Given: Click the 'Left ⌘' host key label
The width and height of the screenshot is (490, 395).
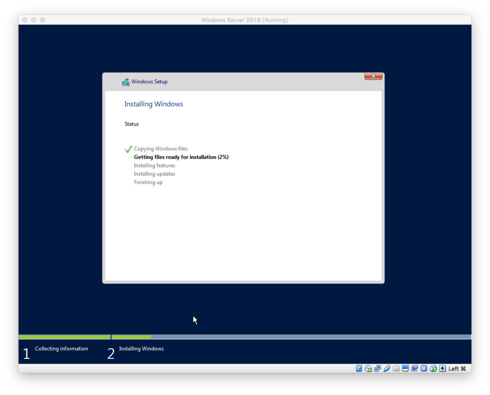Looking at the screenshot, I should (457, 369).
